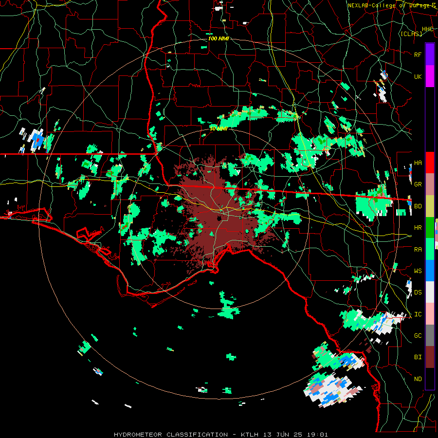Select the olive yellow BD legend swatch

430,206
